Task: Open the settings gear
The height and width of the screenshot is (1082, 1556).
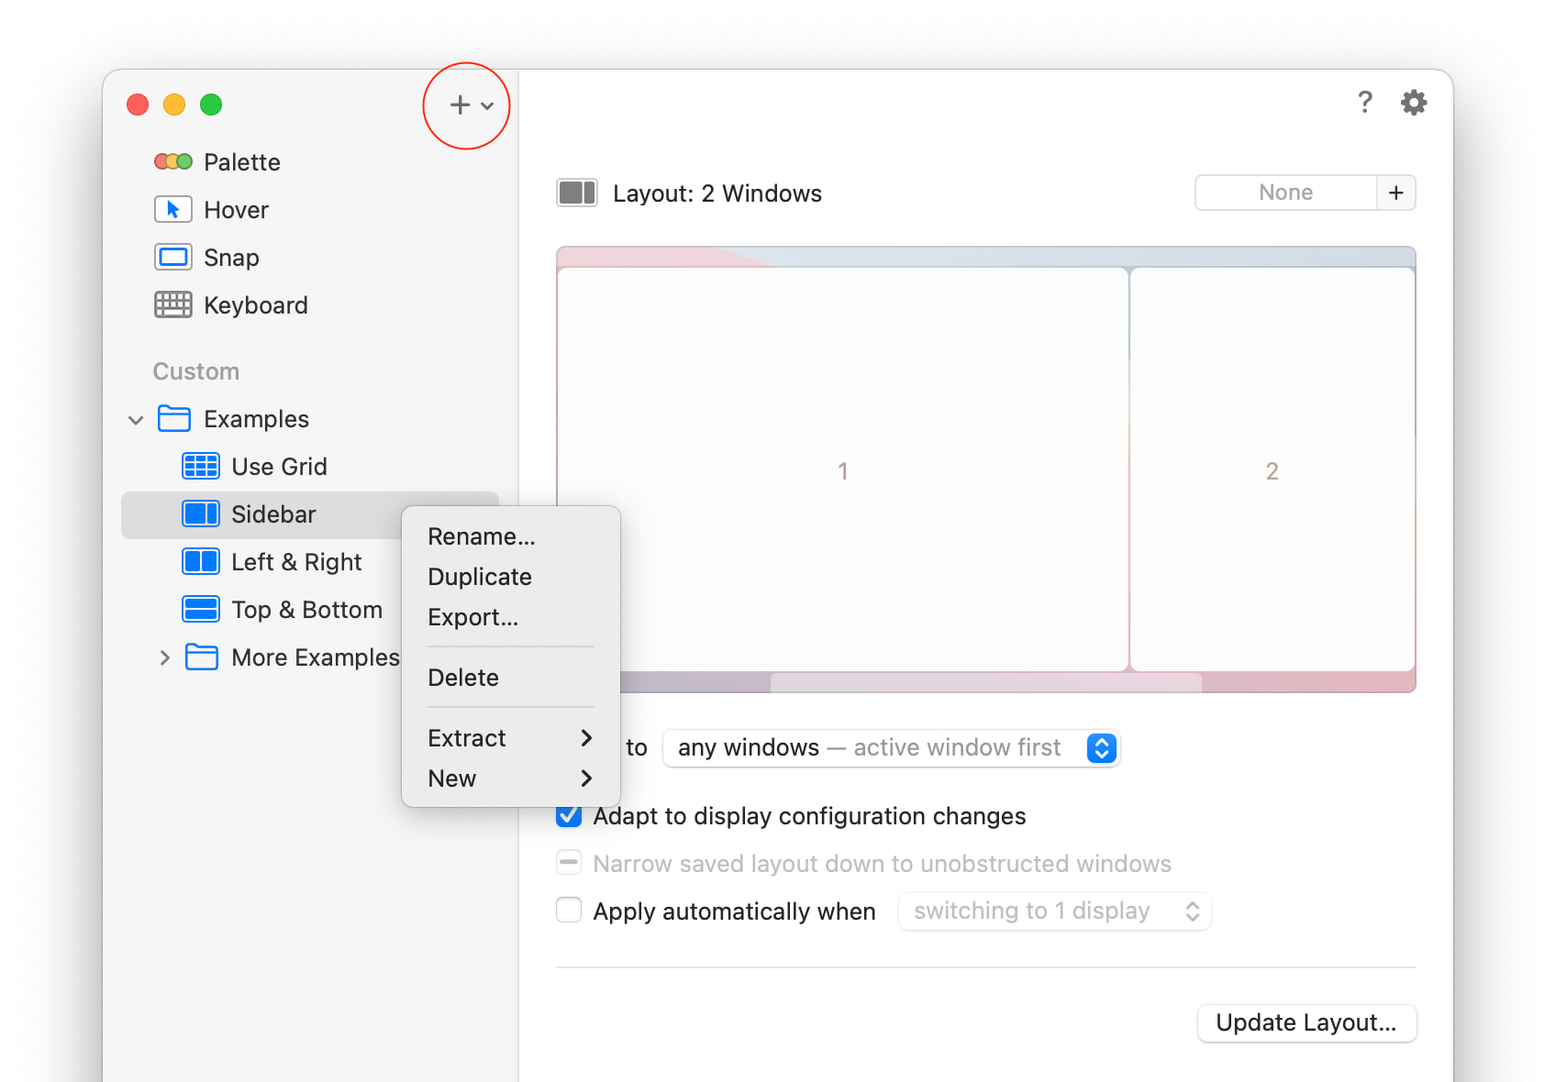Action: 1414,102
